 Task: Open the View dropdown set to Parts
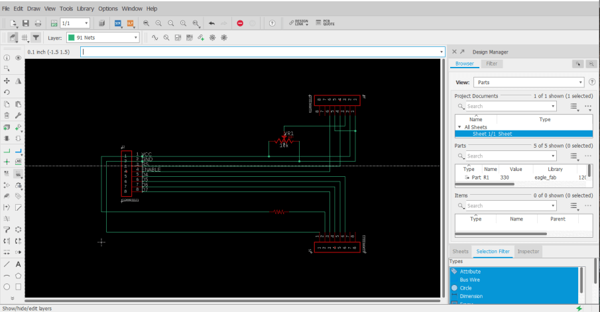click(528, 83)
